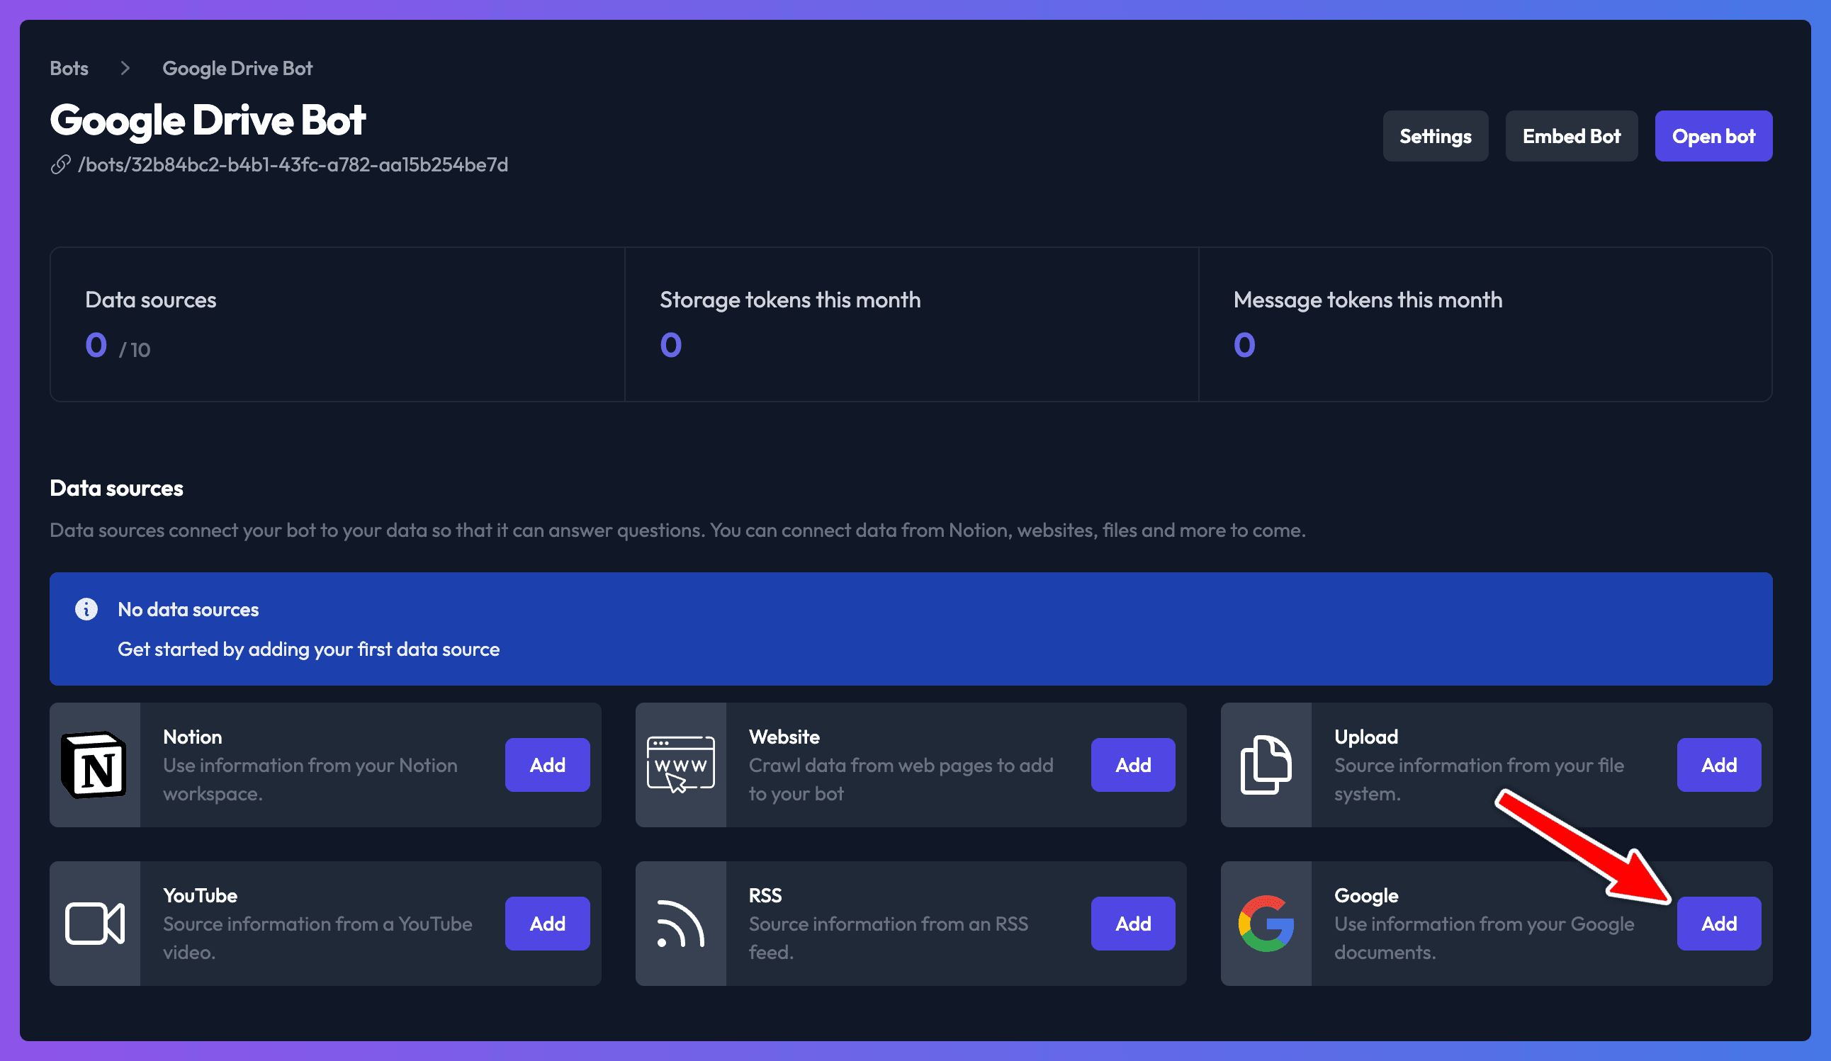Click the Website www browser icon

click(x=680, y=765)
